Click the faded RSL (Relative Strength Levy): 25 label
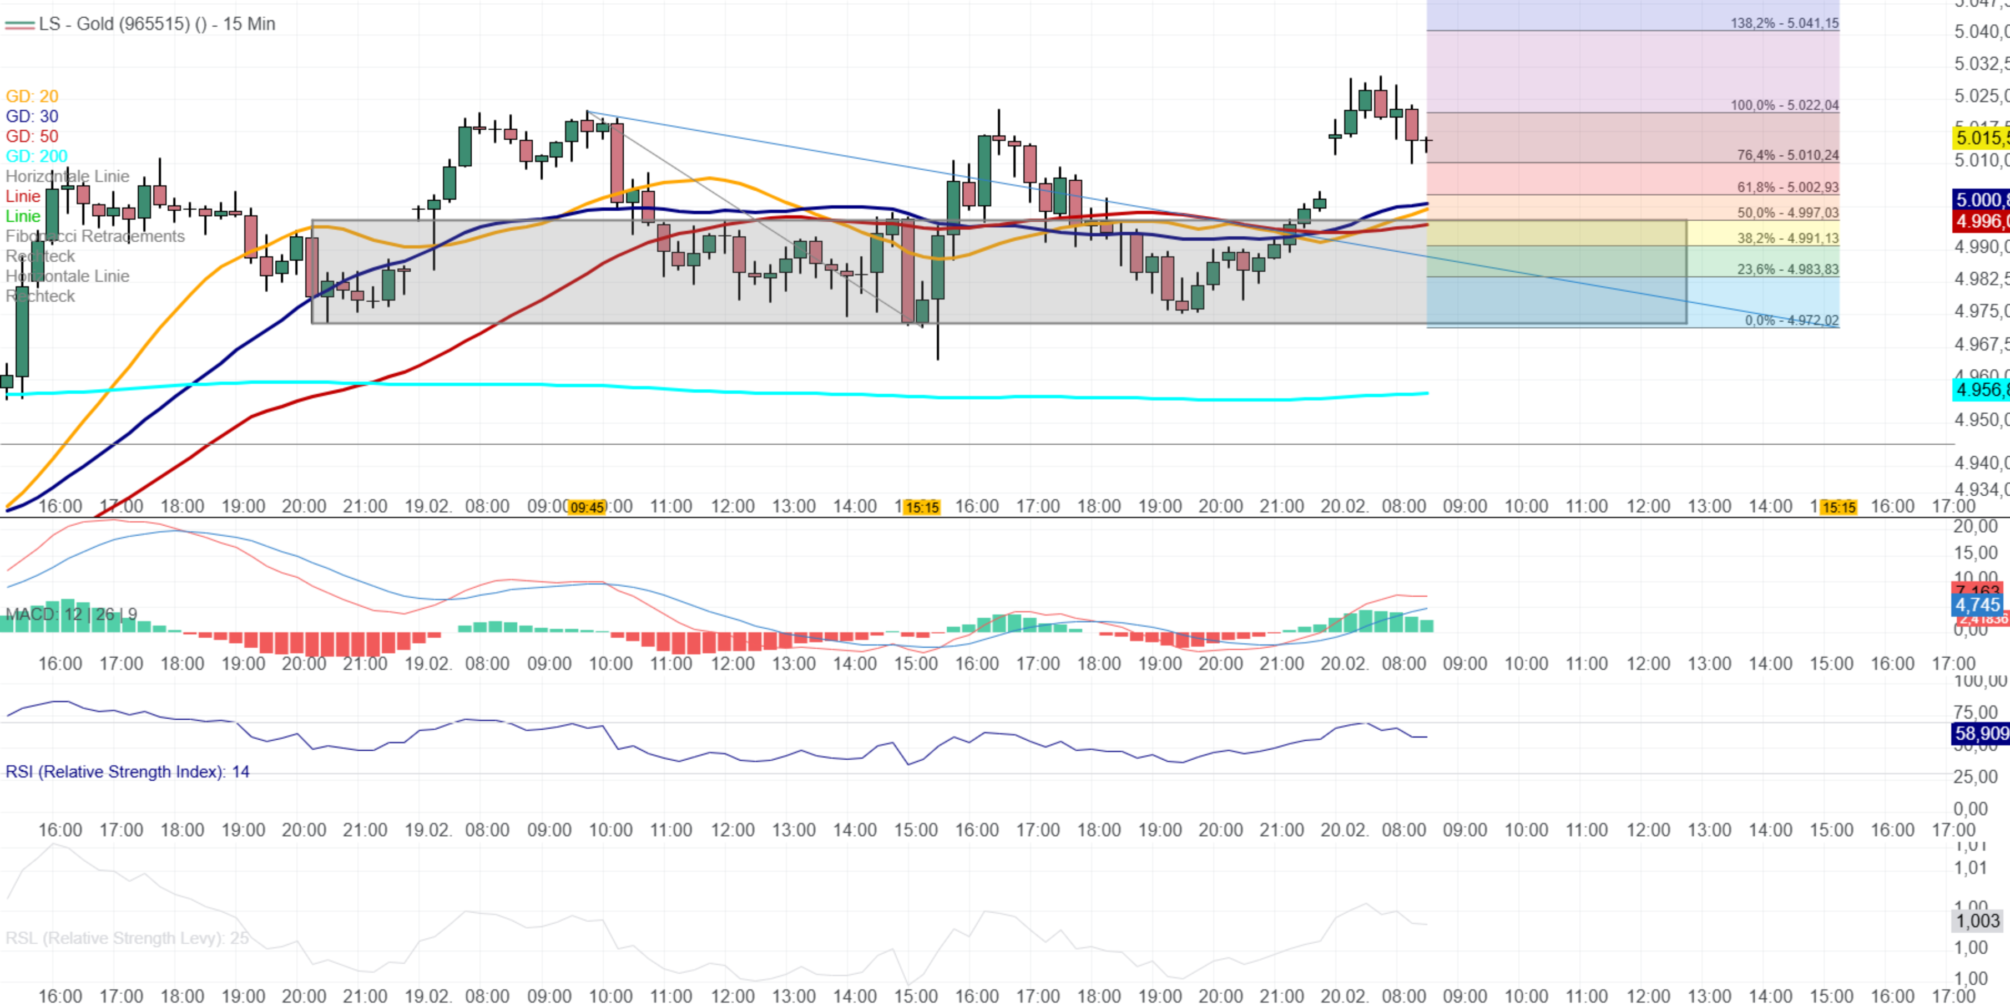Viewport: 2010px width, 1007px height. tap(127, 938)
